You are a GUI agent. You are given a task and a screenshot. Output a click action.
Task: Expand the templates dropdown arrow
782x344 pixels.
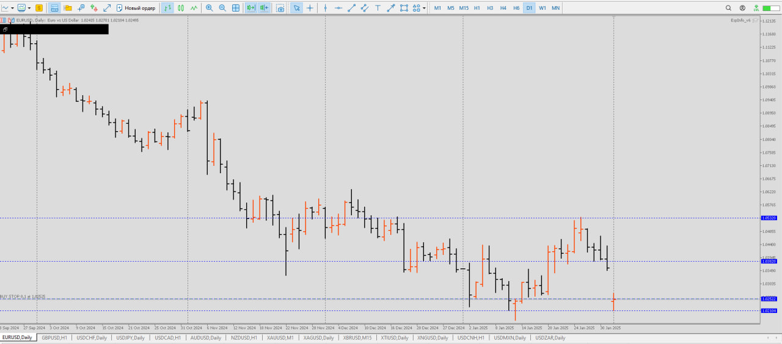point(29,8)
